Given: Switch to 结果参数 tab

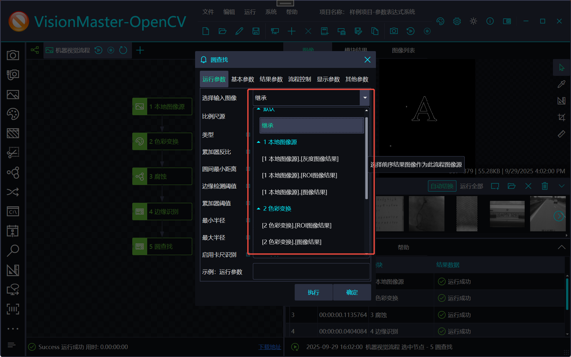Looking at the screenshot, I should 271,79.
